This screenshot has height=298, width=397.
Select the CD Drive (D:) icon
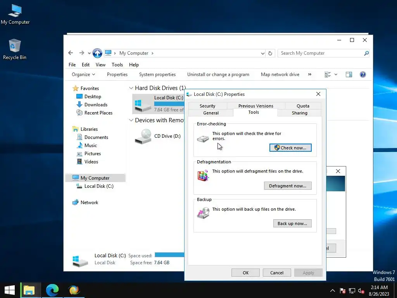tap(143, 136)
